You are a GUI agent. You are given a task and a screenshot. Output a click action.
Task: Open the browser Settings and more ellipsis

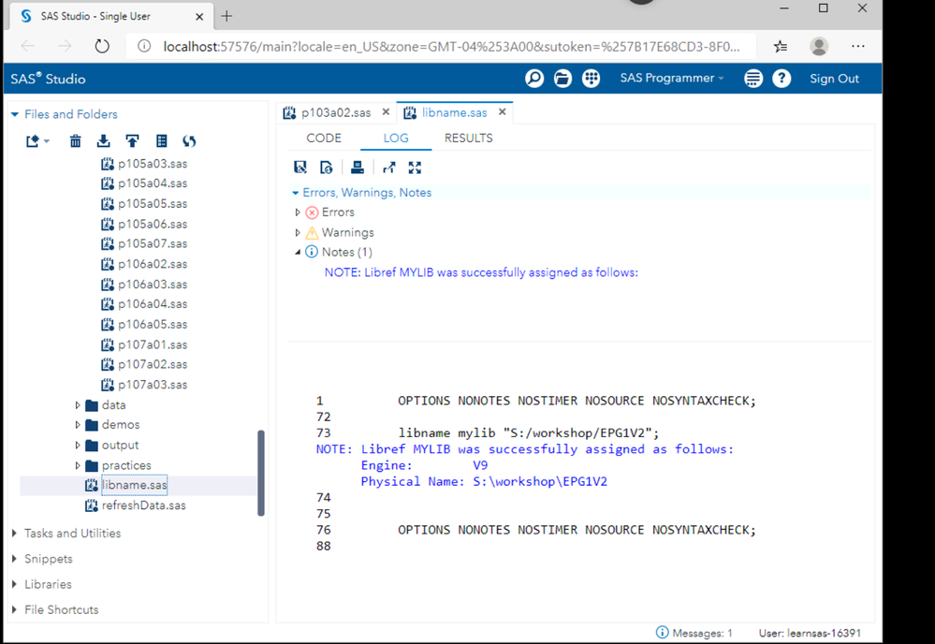858,46
